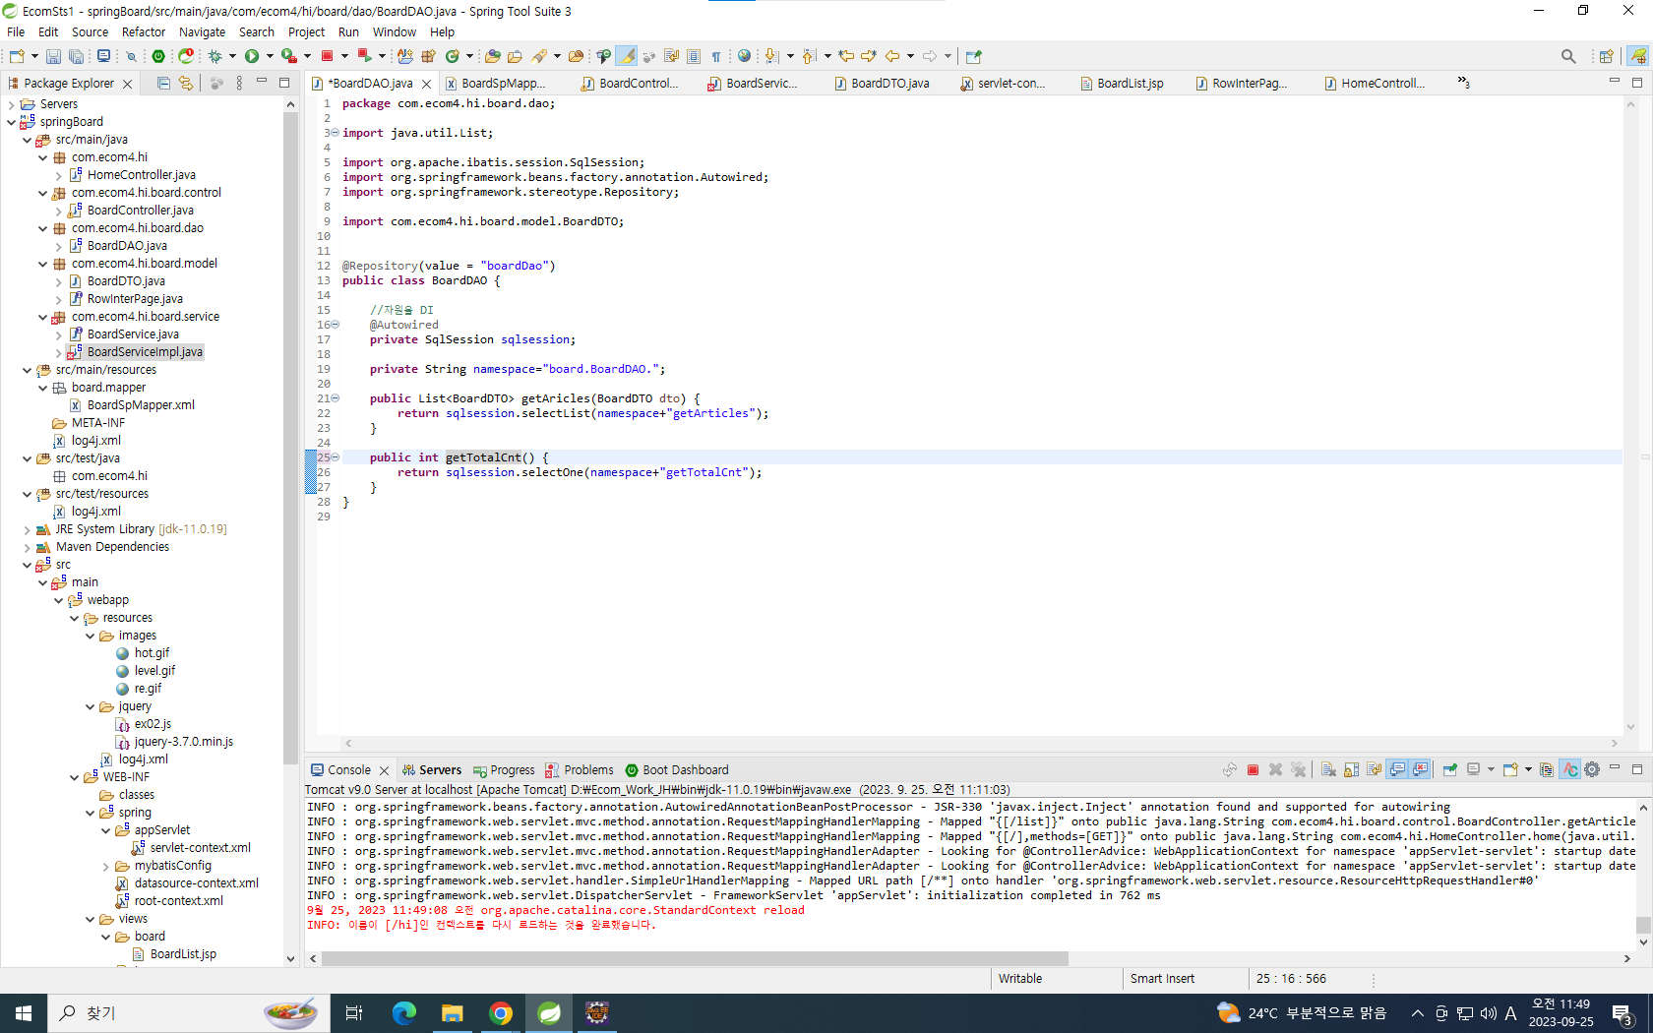Toggle the console AC highlight icon
This screenshot has width=1653, height=1033.
[x=1570, y=769]
